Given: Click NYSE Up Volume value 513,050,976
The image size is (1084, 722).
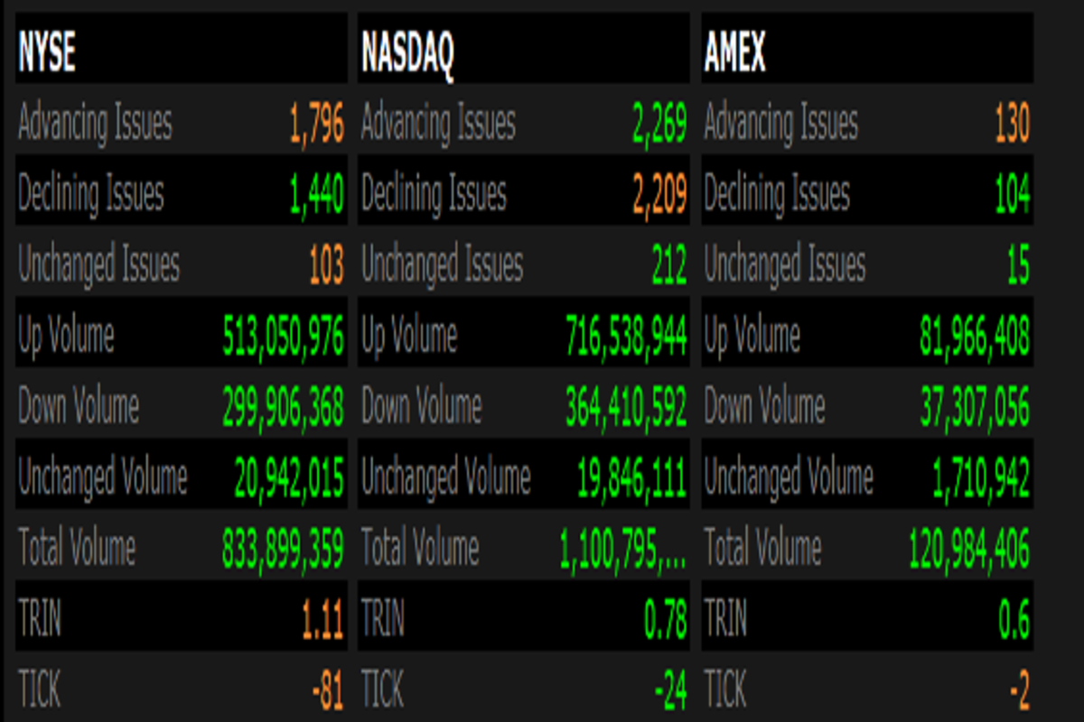Looking at the screenshot, I should click(x=283, y=337).
